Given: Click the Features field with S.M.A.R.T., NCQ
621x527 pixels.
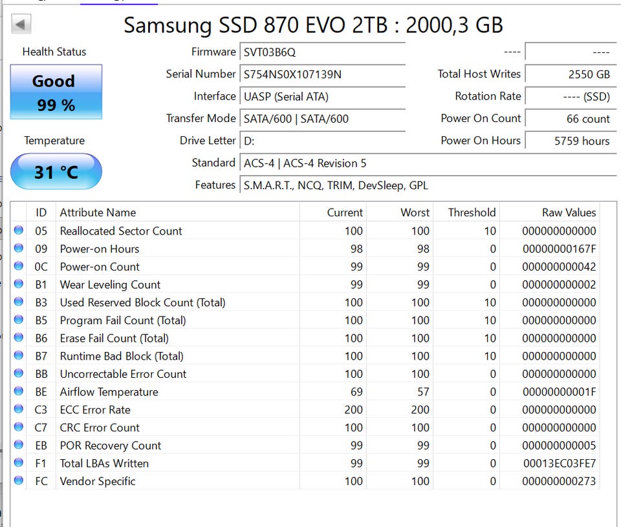Looking at the screenshot, I should (x=428, y=185).
